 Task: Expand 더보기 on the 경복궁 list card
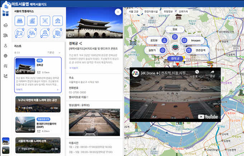[x=19, y=89]
